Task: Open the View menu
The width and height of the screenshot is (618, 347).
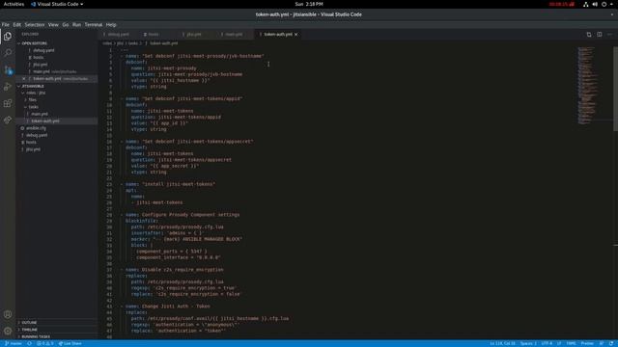Action: point(53,24)
